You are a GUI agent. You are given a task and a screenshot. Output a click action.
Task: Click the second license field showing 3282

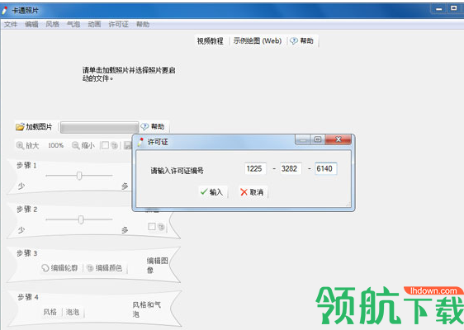tap(291, 169)
